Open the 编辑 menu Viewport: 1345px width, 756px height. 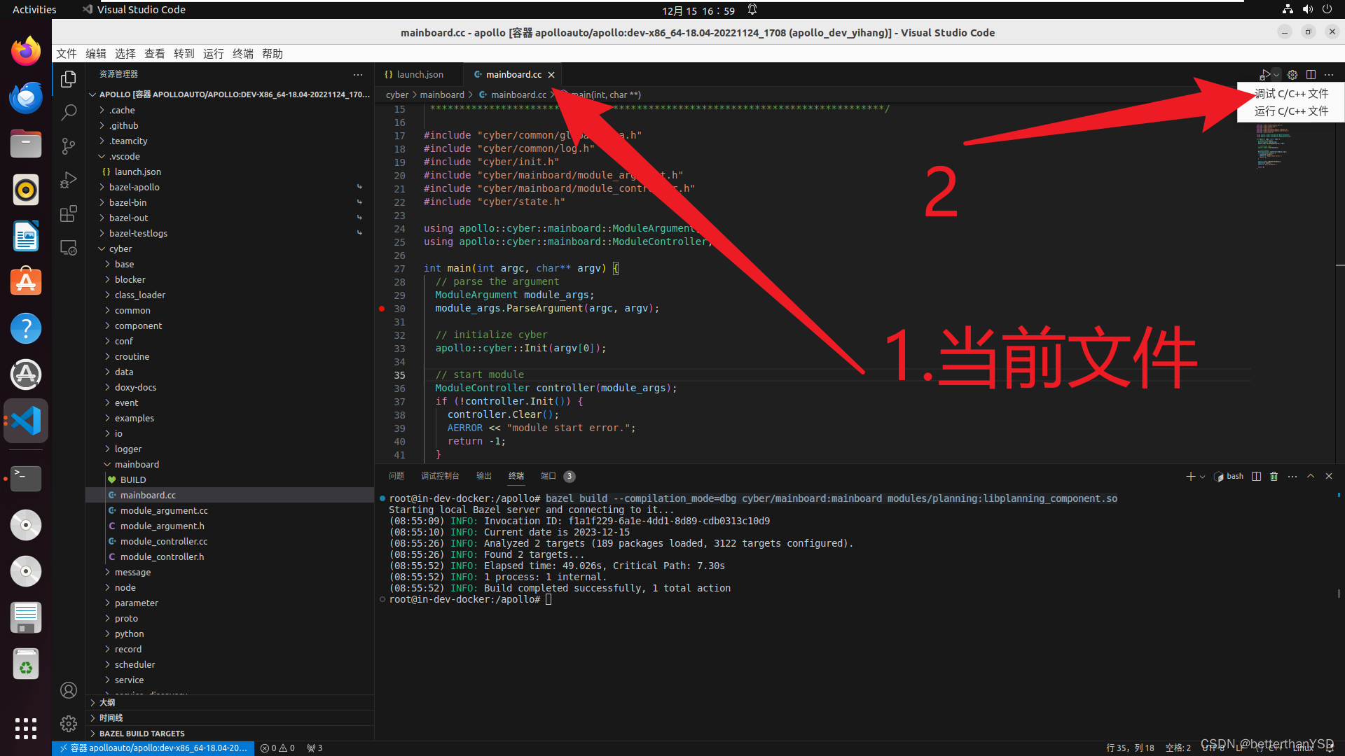coord(96,54)
